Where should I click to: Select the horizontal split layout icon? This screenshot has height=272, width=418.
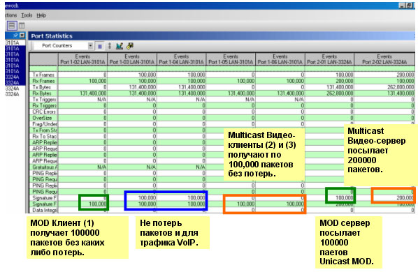pyautogui.click(x=12, y=26)
